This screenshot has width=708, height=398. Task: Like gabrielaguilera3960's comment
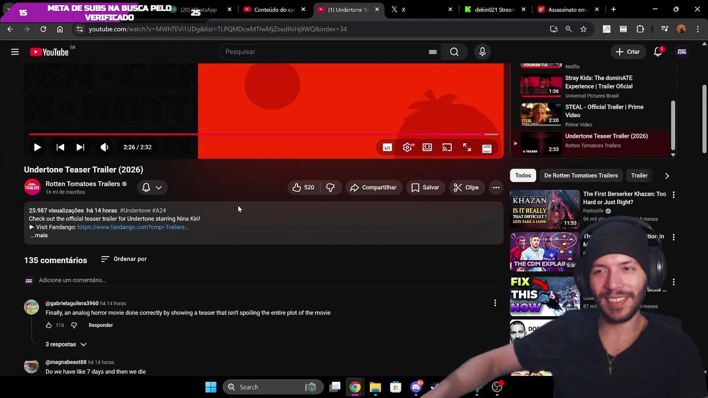(x=49, y=325)
